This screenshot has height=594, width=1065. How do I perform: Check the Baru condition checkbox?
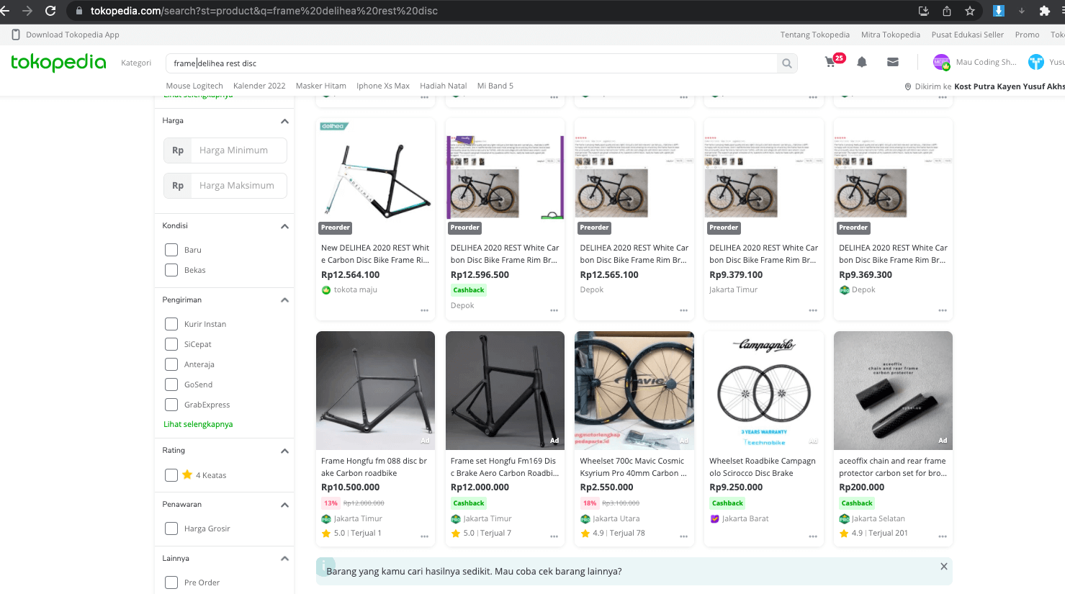click(171, 250)
